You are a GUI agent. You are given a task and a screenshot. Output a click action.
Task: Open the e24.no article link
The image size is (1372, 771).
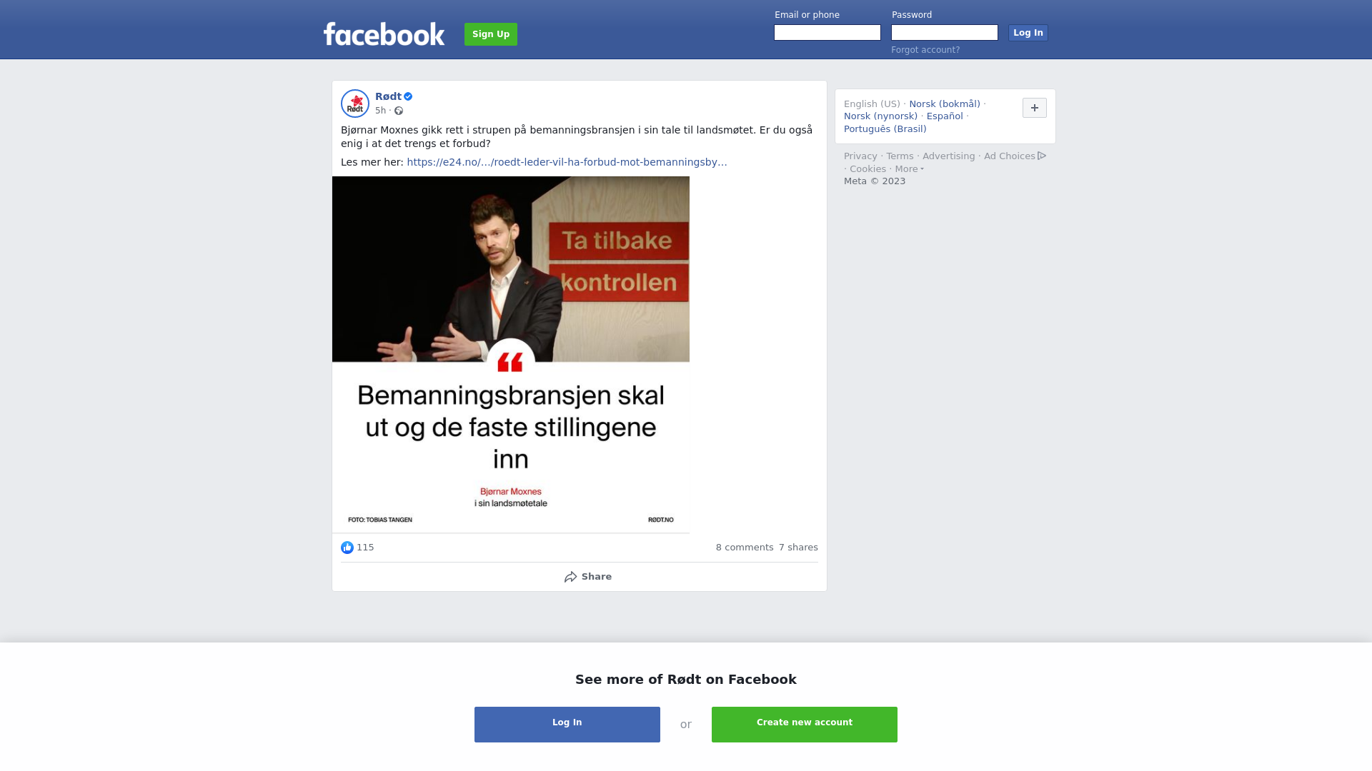pyautogui.click(x=567, y=162)
